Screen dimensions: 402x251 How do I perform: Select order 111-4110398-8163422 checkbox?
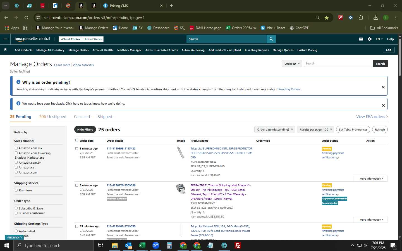(77, 149)
